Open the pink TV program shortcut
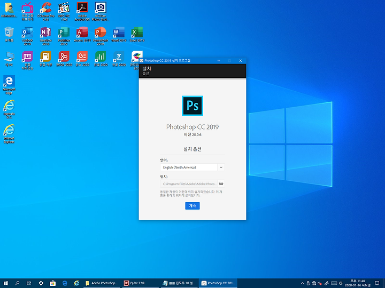 [x=27, y=11]
